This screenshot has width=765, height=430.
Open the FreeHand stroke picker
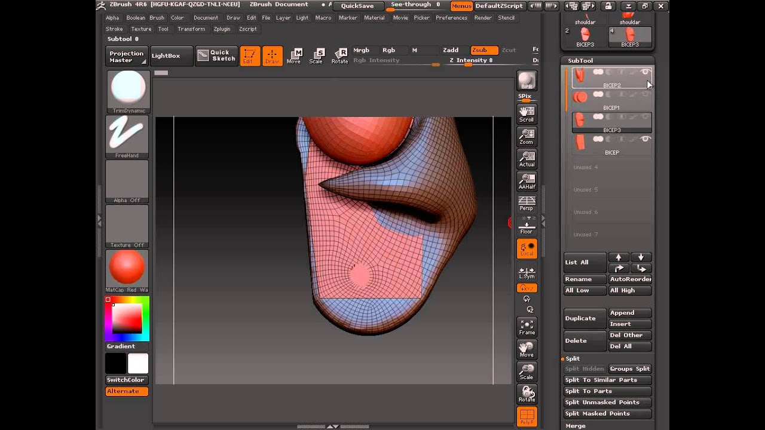pos(127,136)
